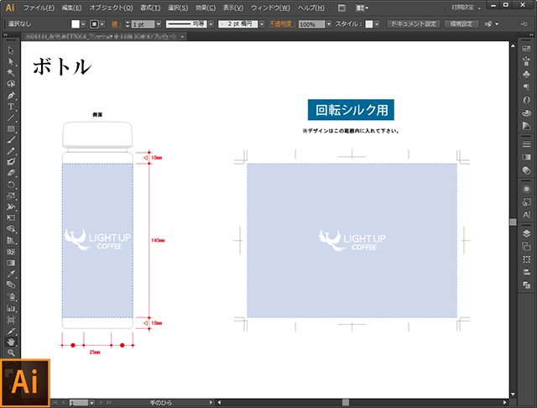Open the 2 pt brush definition dropdown

tap(262, 24)
